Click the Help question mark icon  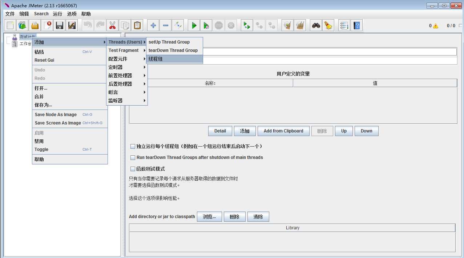pyautogui.click(x=357, y=25)
